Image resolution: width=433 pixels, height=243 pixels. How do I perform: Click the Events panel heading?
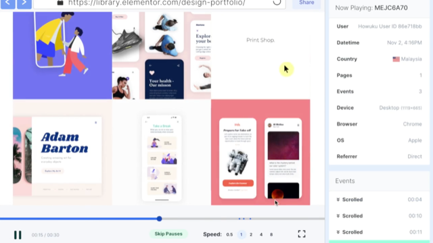(x=345, y=181)
